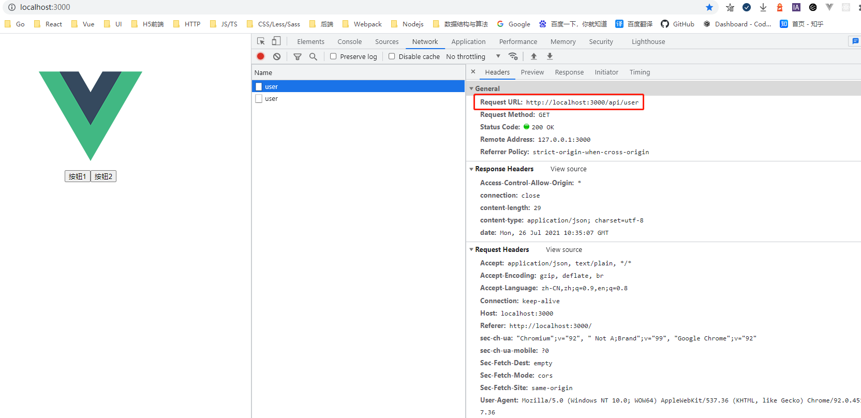Show the request Preview tab
Image resolution: width=861 pixels, height=418 pixels.
tap(532, 72)
